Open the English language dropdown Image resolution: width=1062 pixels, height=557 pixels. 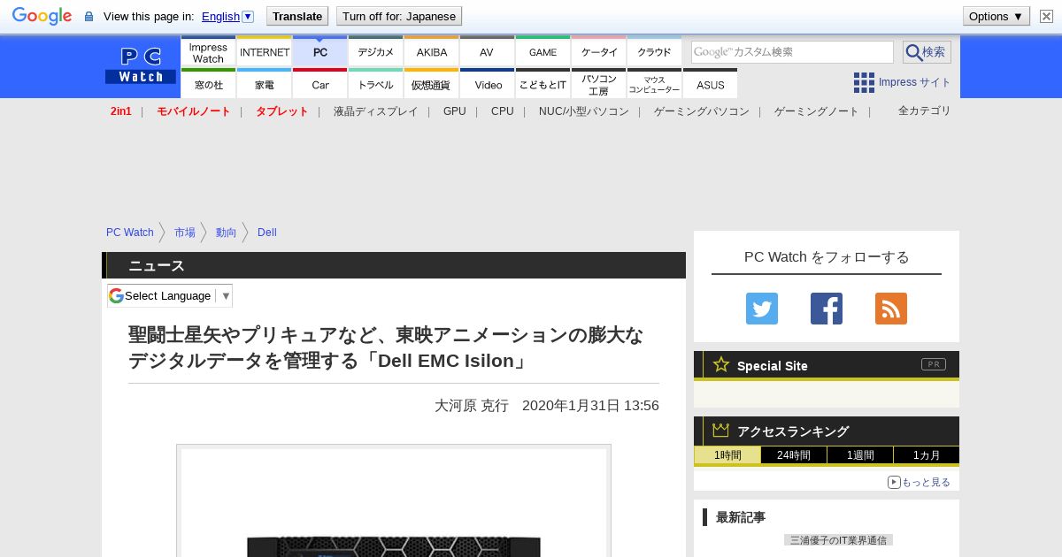[227, 16]
